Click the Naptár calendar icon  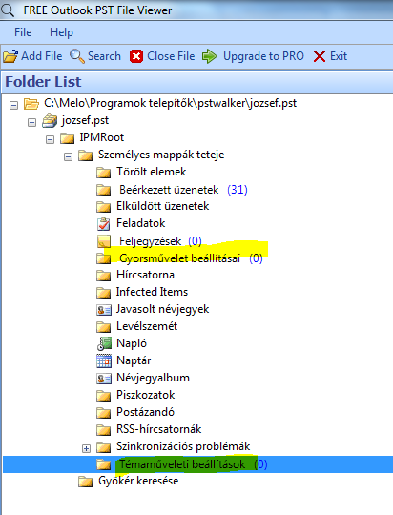pyautogui.click(x=104, y=360)
